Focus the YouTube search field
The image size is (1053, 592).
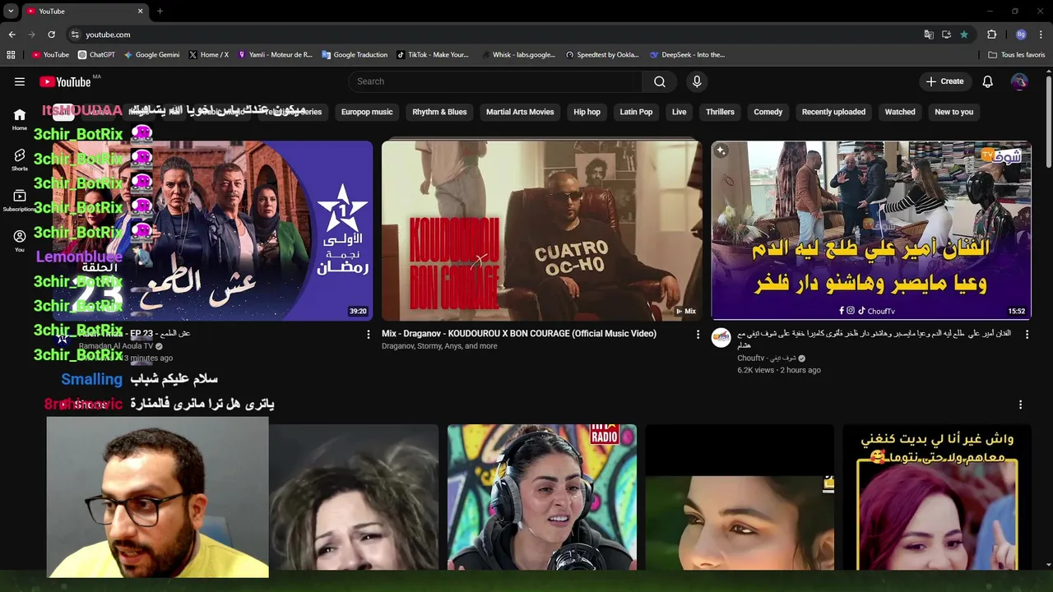[495, 81]
